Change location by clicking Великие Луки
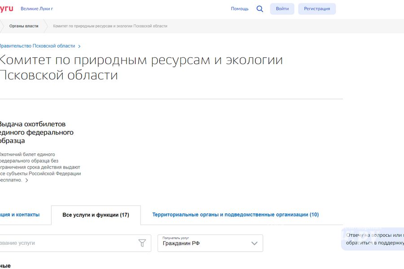This screenshot has height=269, width=404. pyautogui.click(x=37, y=8)
